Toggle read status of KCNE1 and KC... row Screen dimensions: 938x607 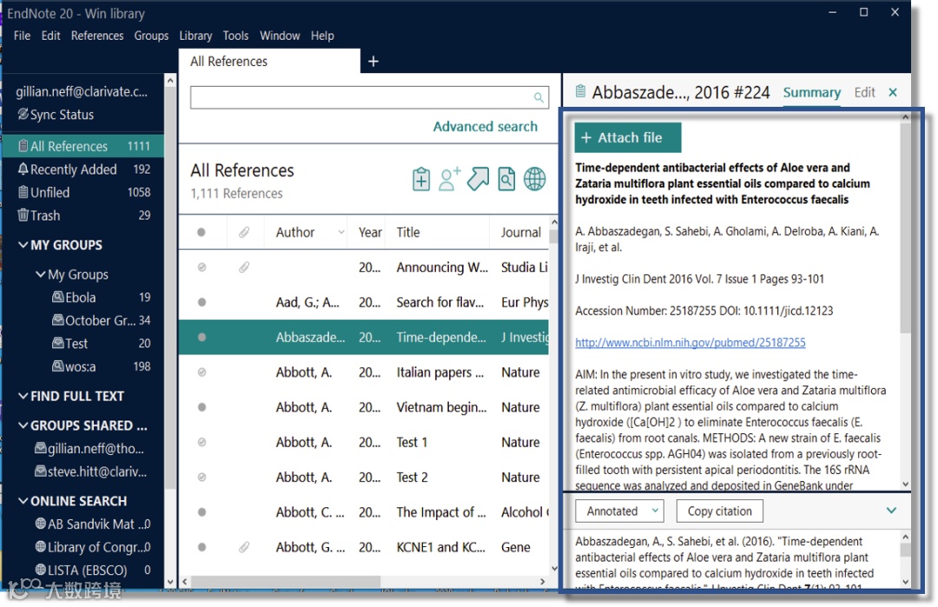202,547
